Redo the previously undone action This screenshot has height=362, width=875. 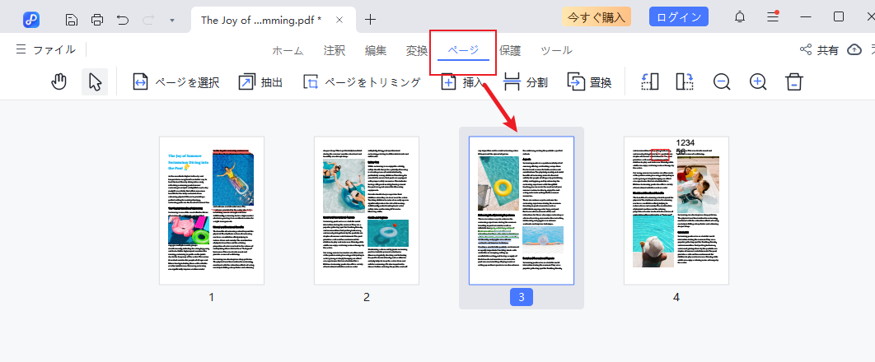coord(148,20)
